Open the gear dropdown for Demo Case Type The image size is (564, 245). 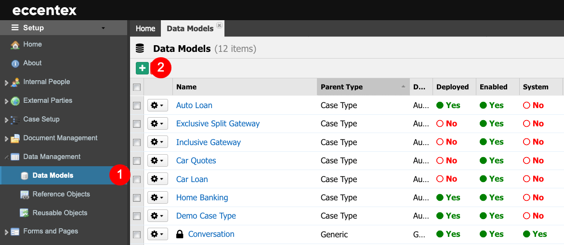pos(157,216)
